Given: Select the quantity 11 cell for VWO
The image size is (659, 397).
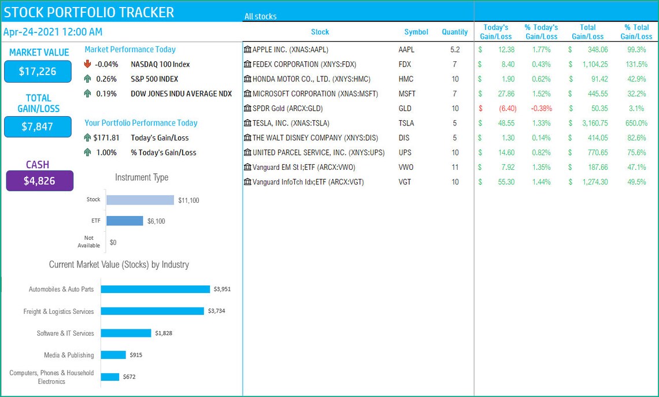Looking at the screenshot, I should tap(455, 167).
